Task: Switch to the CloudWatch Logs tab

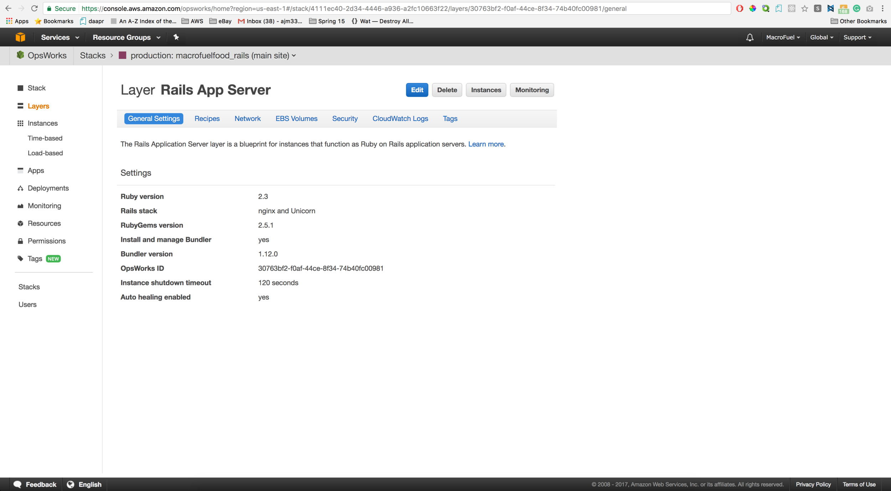Action: coord(400,119)
